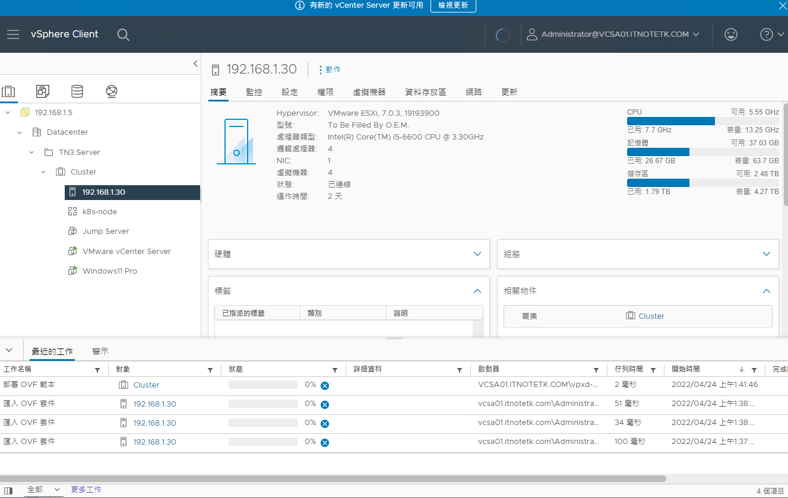Switch to the 虛擬機器 tab
Viewport: 788px width, 498px height.
369,92
